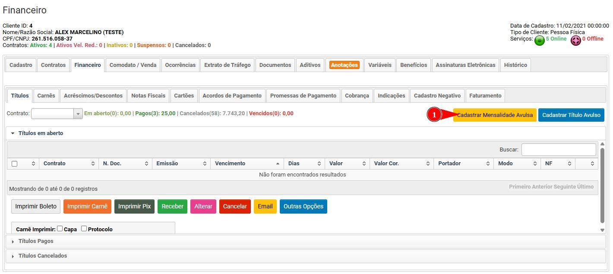Click inside the Buscar search field
The image size is (613, 274).
pyautogui.click(x=558, y=149)
